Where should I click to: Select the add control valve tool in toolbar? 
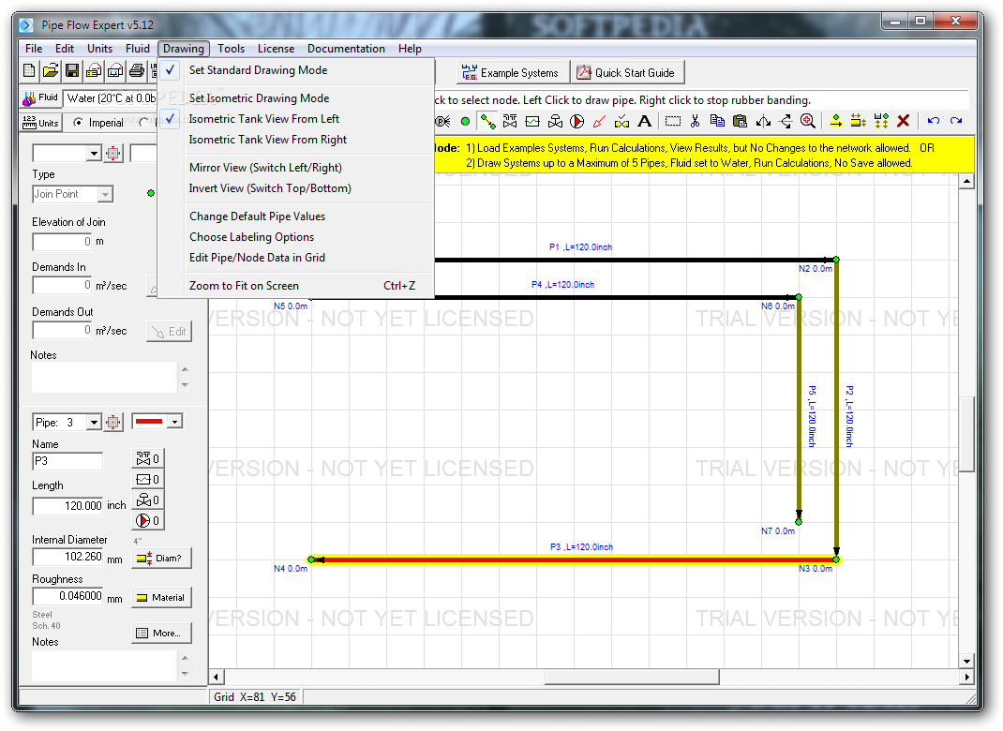pos(555,121)
